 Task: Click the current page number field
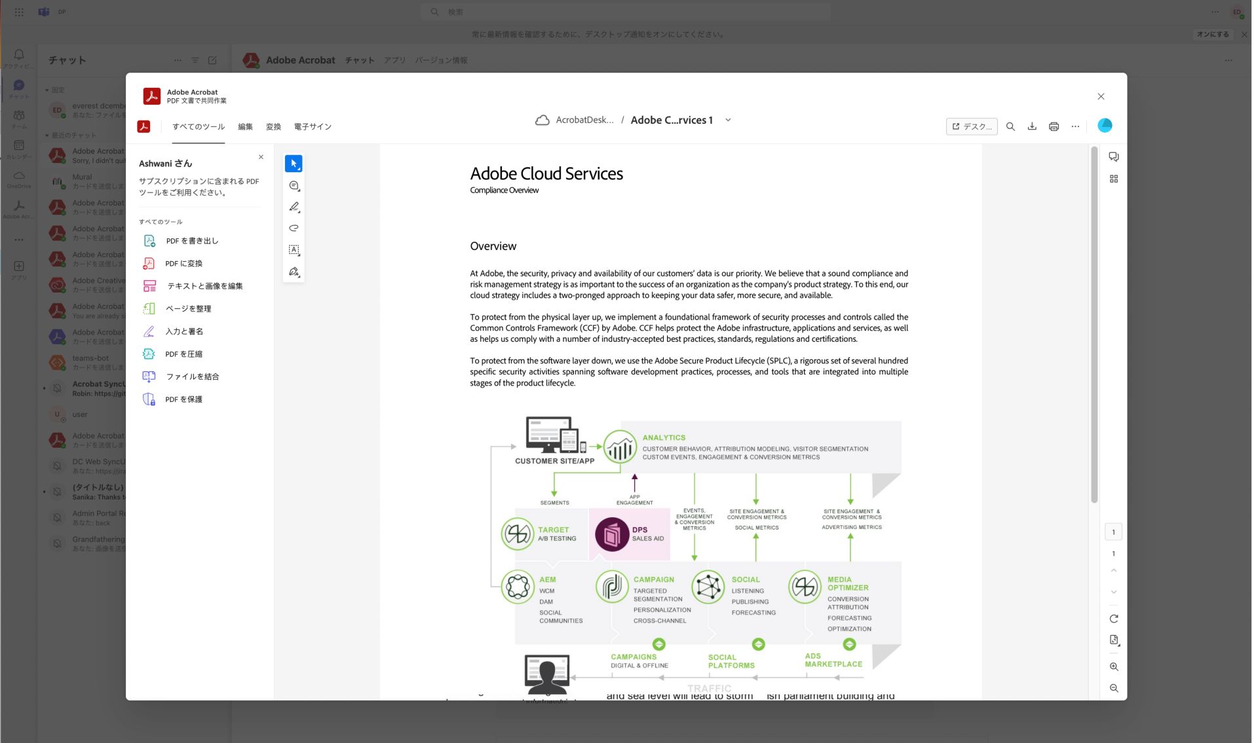click(1113, 532)
